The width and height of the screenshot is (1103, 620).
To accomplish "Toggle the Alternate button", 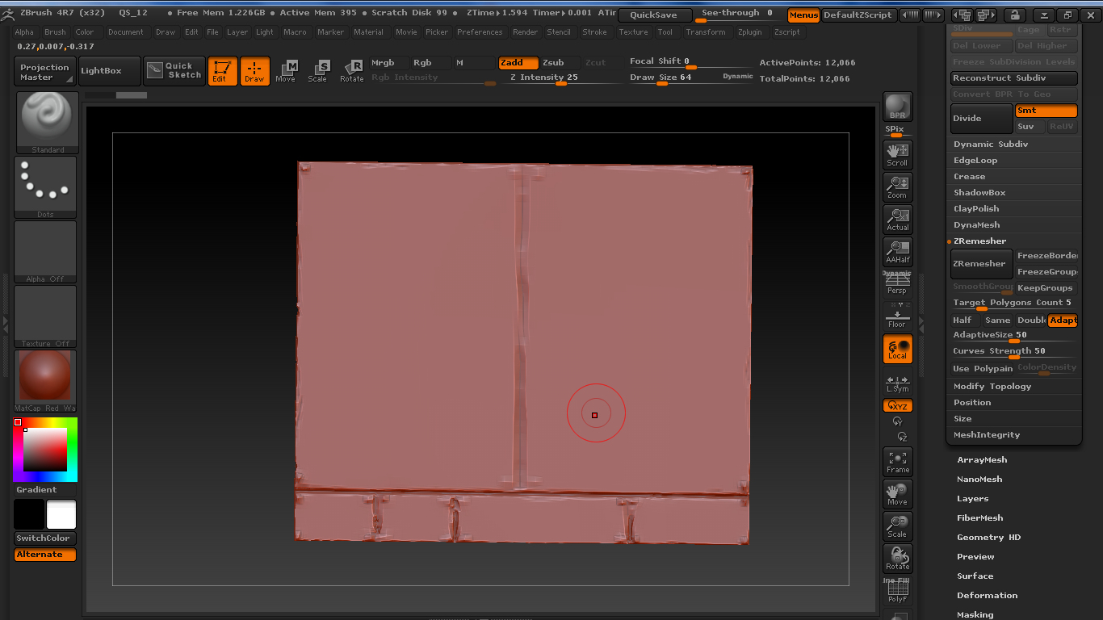I will tap(45, 555).
